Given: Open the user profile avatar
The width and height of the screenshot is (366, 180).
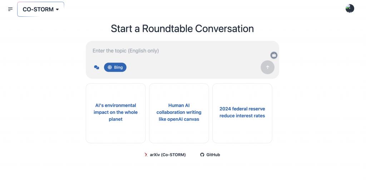Looking at the screenshot, I should pyautogui.click(x=350, y=9).
